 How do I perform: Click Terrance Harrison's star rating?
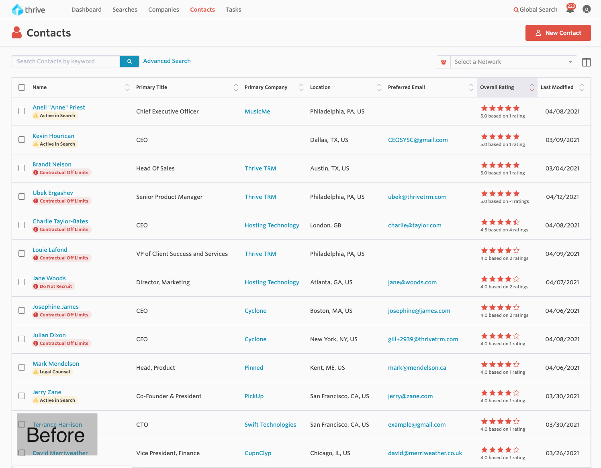[x=500, y=421]
